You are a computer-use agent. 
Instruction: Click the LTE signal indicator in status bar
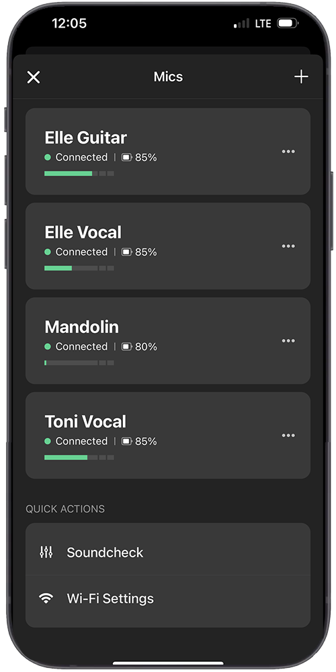pyautogui.click(x=263, y=23)
